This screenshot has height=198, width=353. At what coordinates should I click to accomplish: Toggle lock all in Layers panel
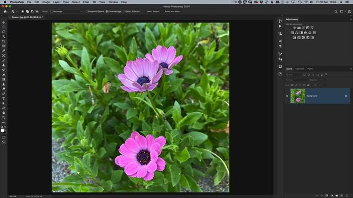point(308,85)
